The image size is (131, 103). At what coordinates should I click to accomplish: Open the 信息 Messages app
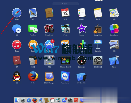pos(17,29)
